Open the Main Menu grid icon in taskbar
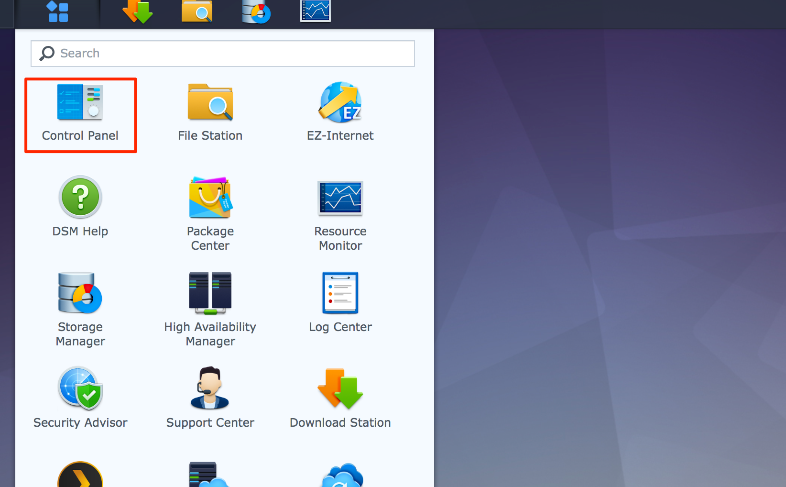The width and height of the screenshot is (786, 487). tap(58, 11)
